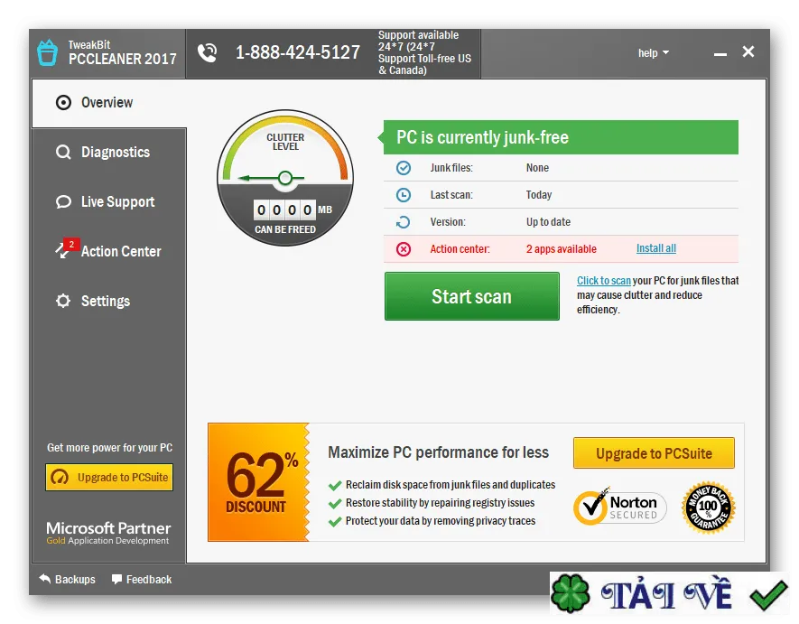This screenshot has width=799, height=624.
Task: Click the 'PC is currently junk-free' banner
Action: tap(561, 137)
